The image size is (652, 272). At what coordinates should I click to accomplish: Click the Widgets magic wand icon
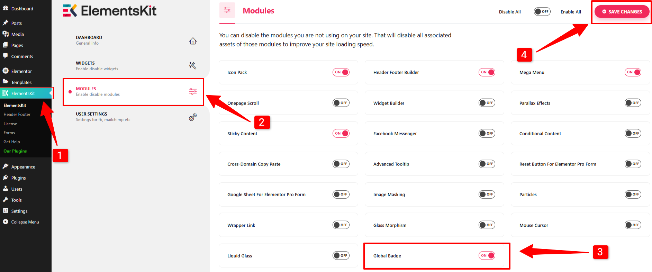tap(193, 65)
